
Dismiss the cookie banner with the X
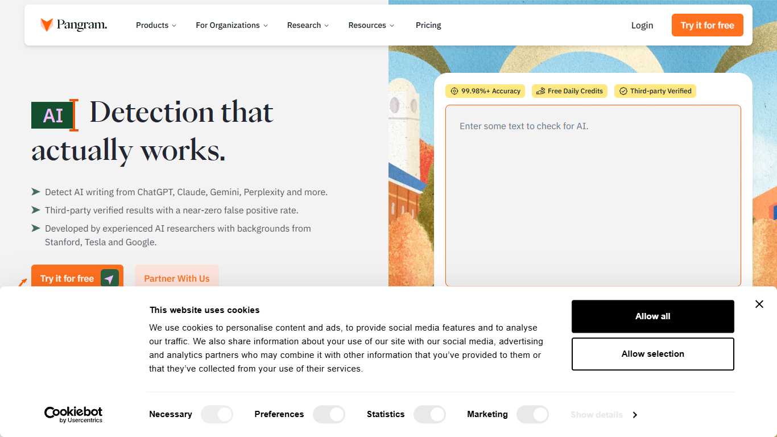759,304
